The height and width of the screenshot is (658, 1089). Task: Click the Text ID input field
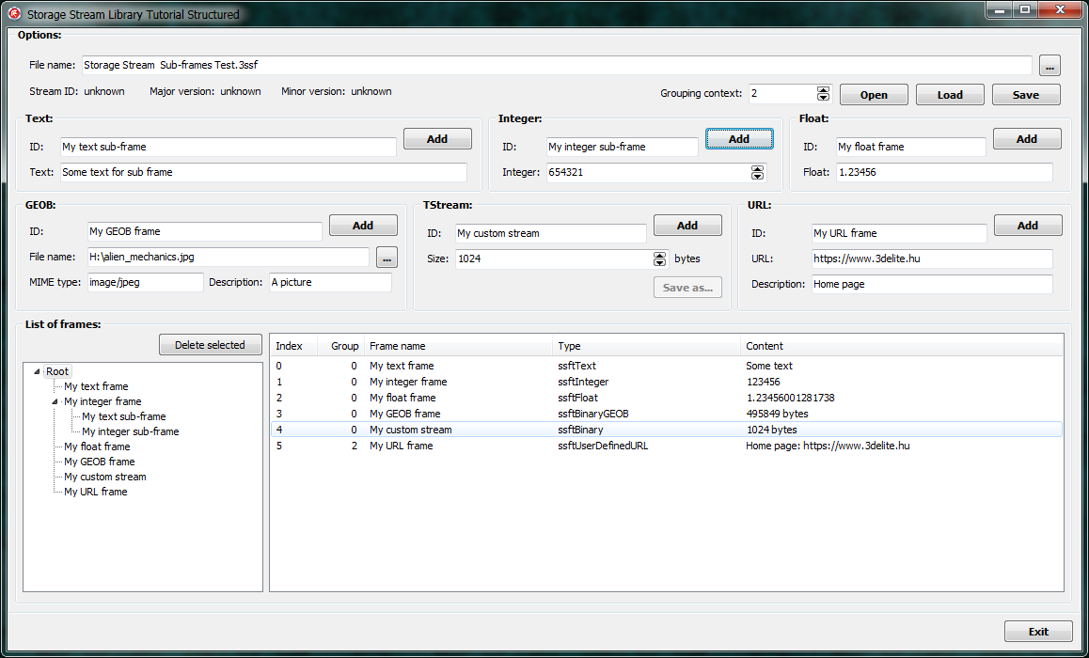(x=229, y=148)
